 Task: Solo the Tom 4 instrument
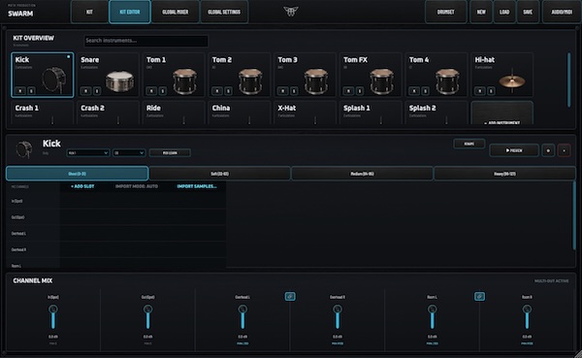tap(426, 90)
